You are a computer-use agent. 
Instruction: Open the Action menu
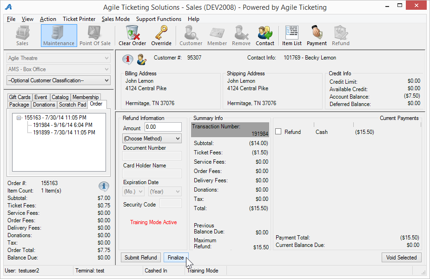(48, 19)
